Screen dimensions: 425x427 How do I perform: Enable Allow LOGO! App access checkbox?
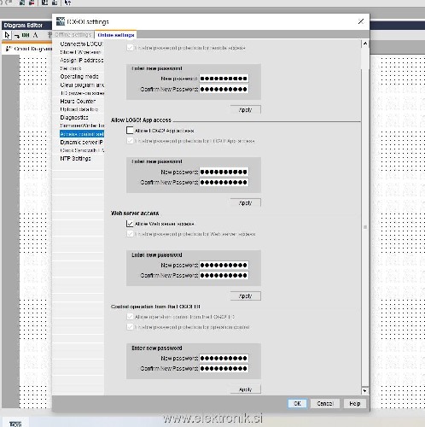point(130,131)
